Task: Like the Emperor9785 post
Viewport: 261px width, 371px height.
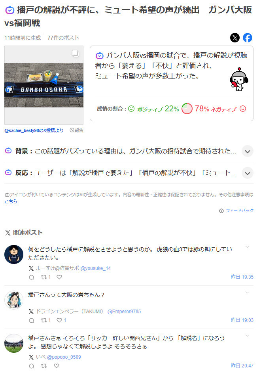Action: click(x=61, y=320)
